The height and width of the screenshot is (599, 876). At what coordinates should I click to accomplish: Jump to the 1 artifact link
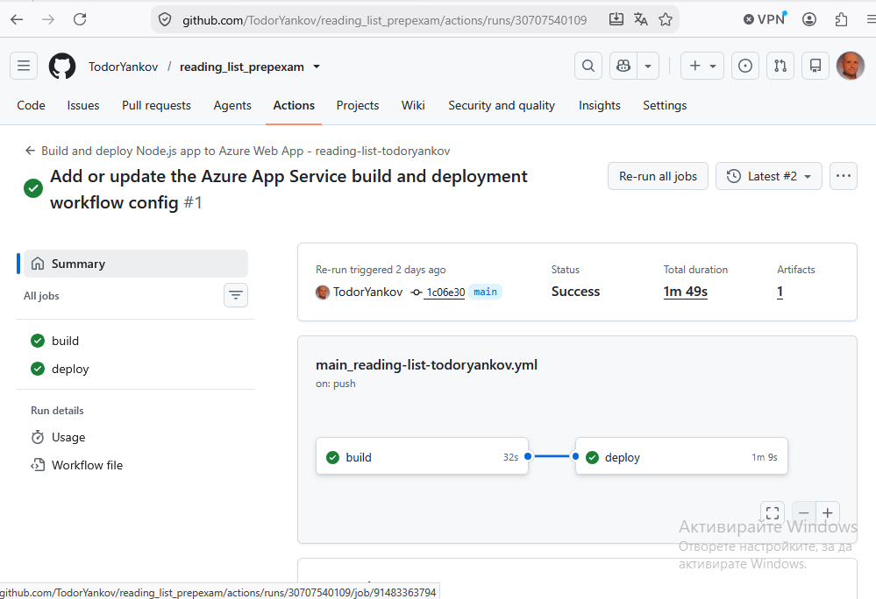click(780, 292)
